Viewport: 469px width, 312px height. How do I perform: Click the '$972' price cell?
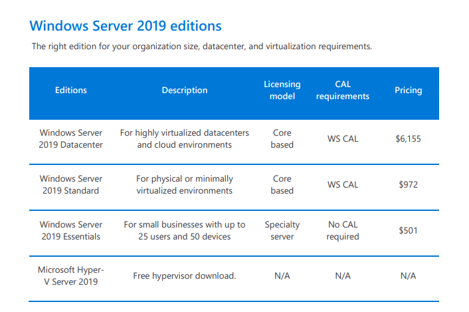click(409, 184)
